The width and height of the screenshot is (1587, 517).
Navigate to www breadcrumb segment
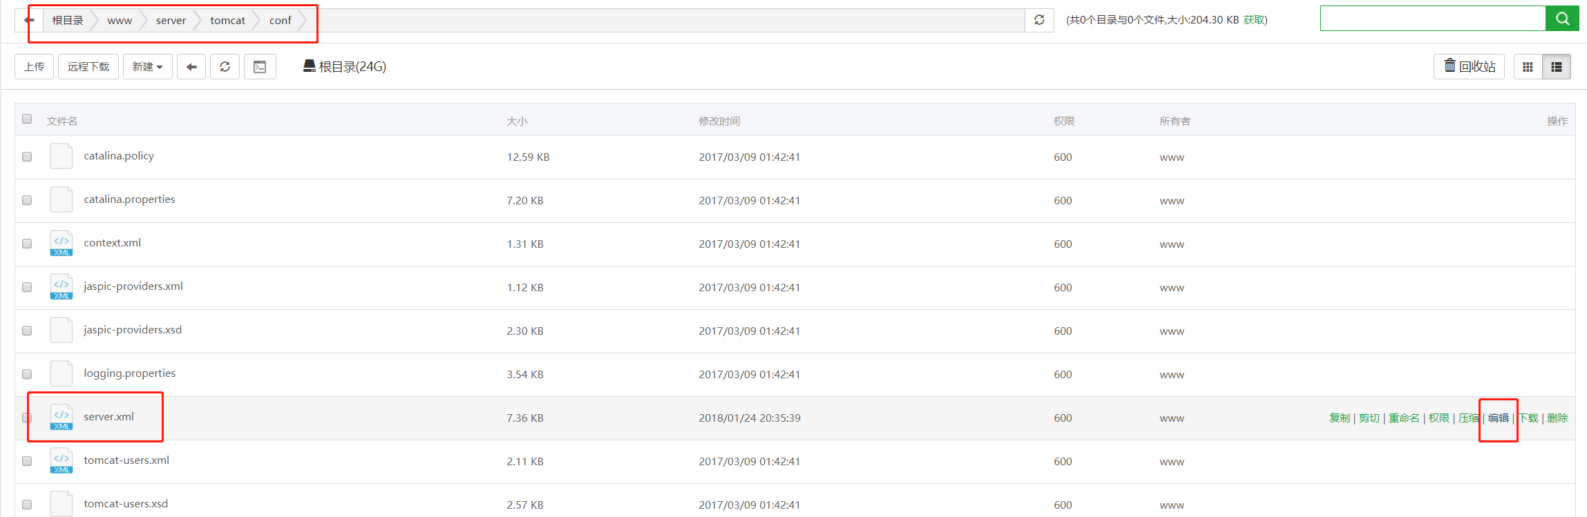120,21
